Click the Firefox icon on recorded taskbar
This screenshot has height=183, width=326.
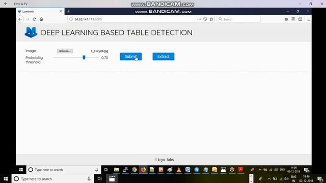(x=143, y=170)
